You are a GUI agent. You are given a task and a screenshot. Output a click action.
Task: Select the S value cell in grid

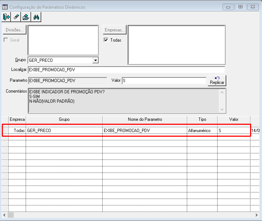point(234,131)
